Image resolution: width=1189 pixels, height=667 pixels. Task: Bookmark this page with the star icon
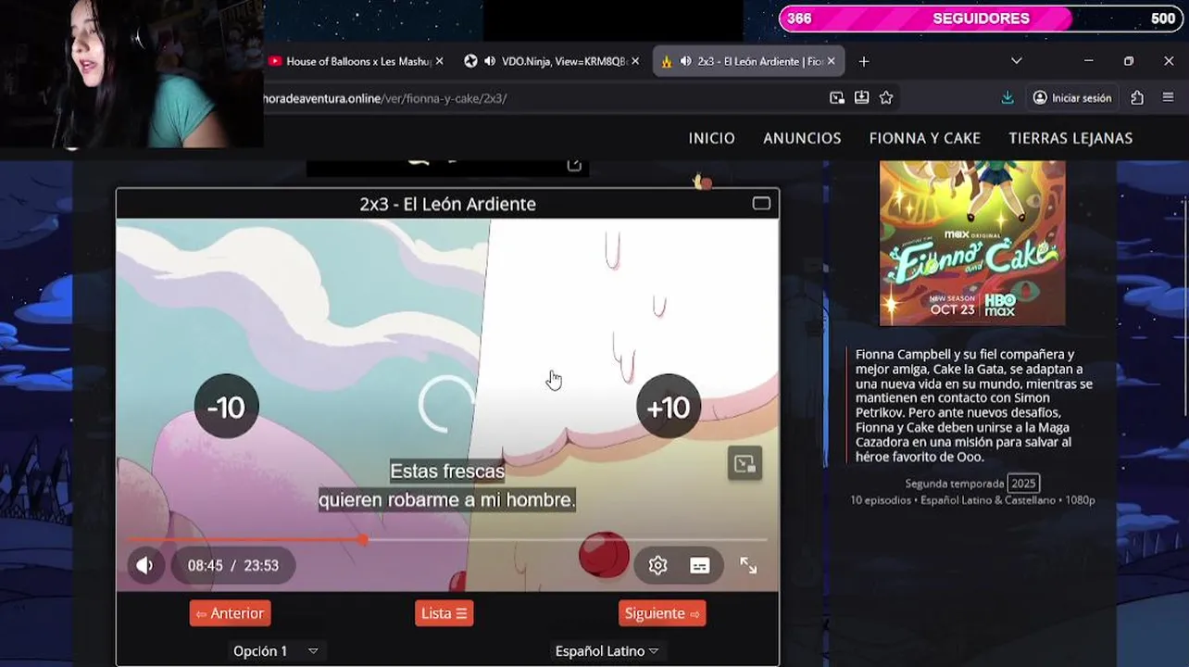[x=886, y=97]
